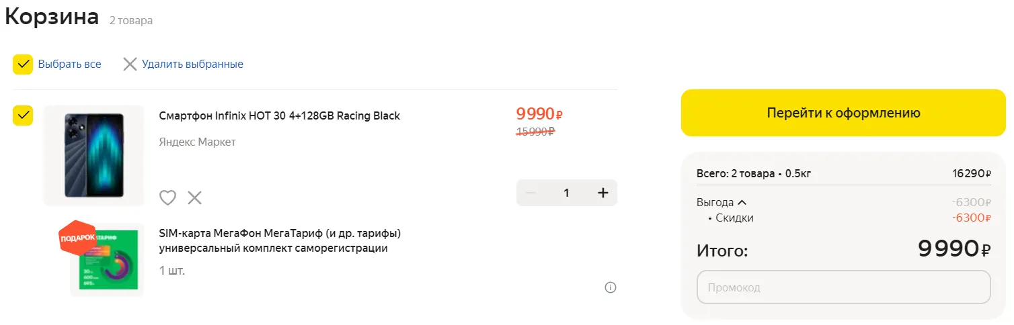Image resolution: width=1014 pixels, height=325 pixels.
Task: Click the info icon near SIM card
Action: tap(611, 287)
